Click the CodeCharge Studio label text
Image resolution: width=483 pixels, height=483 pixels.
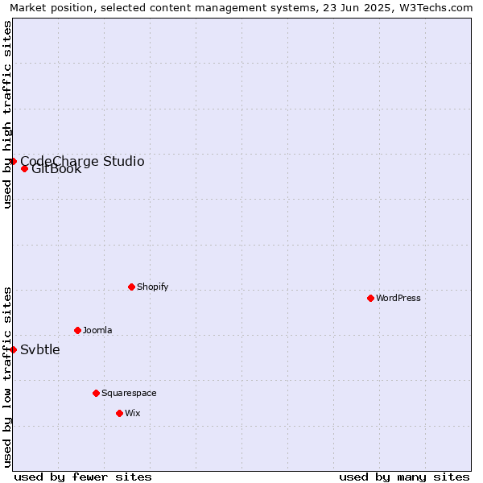tap(82, 162)
